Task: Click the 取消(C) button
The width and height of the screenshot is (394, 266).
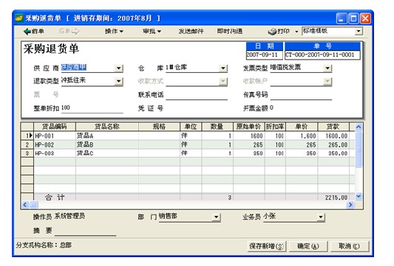Action: (x=349, y=246)
